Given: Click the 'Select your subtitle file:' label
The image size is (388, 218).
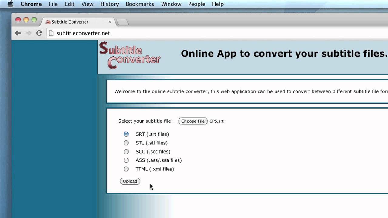Looking at the screenshot, I should pyautogui.click(x=145, y=121).
